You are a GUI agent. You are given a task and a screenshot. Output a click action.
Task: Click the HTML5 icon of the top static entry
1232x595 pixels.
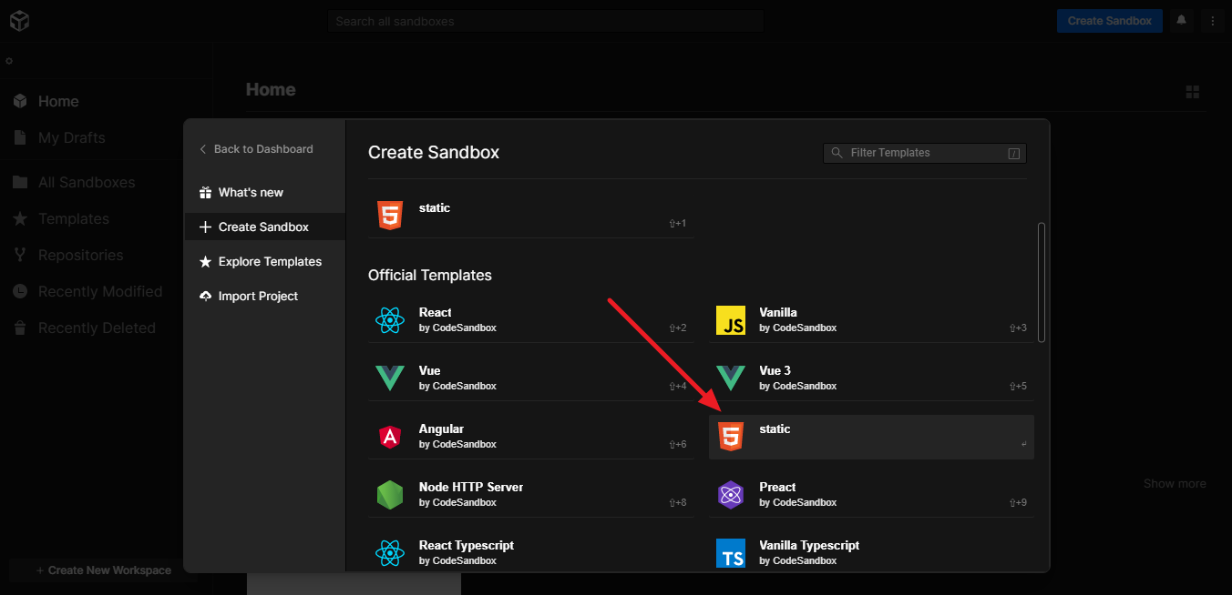coord(390,216)
